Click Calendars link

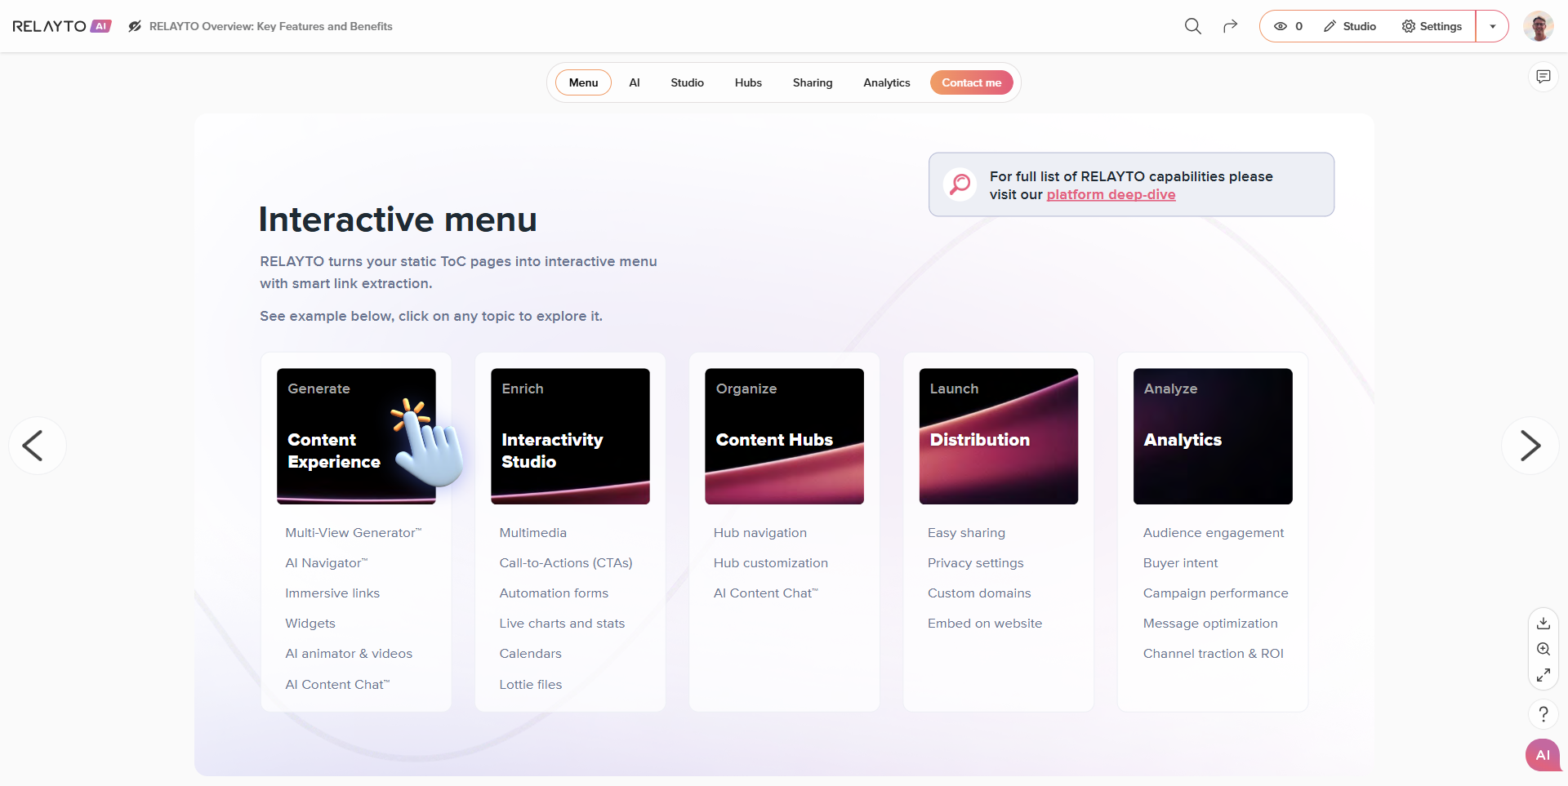click(x=530, y=653)
